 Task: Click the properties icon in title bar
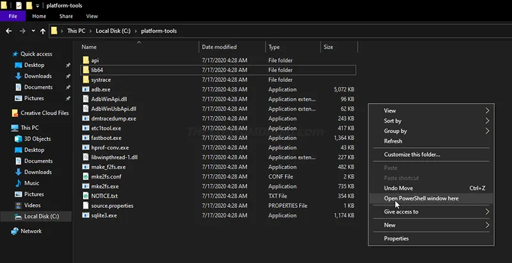click(x=19, y=6)
